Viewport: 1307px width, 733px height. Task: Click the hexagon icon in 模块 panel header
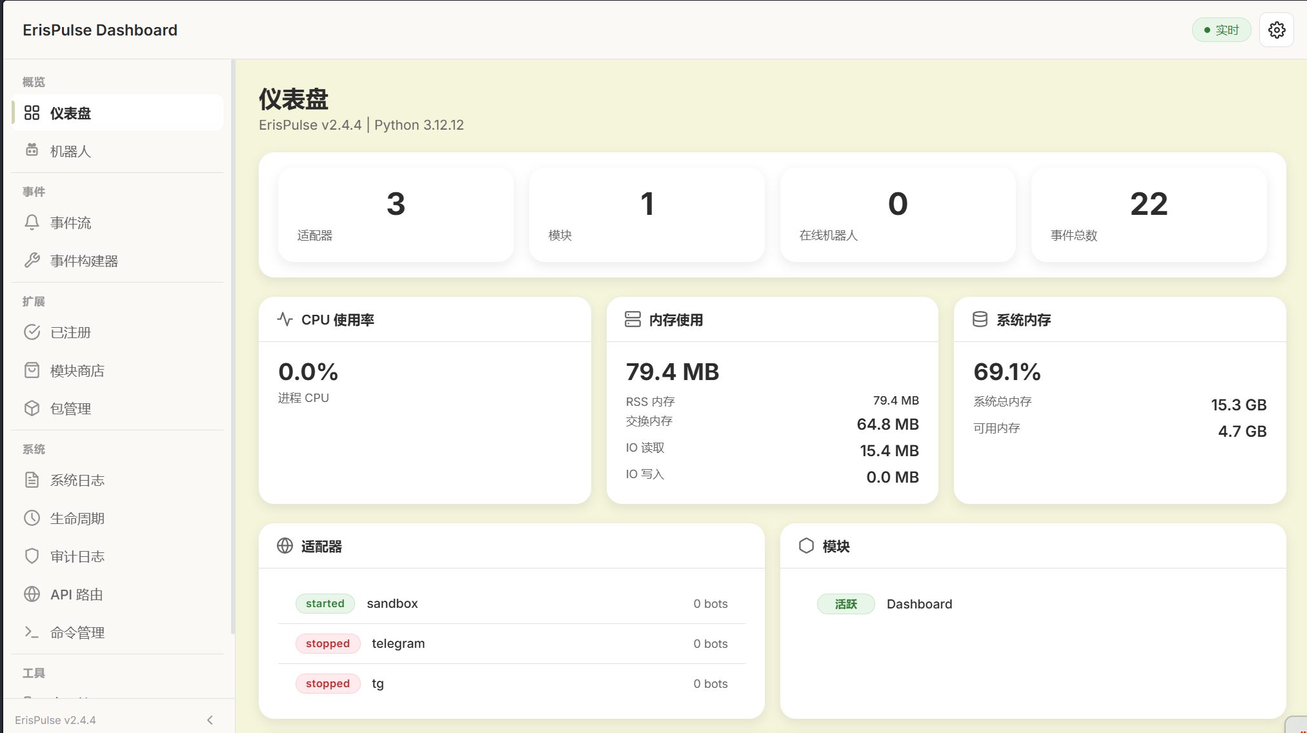point(806,546)
